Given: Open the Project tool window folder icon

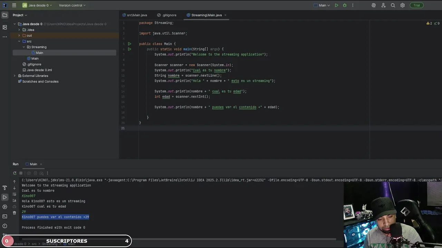Looking at the screenshot, I should (5, 15).
